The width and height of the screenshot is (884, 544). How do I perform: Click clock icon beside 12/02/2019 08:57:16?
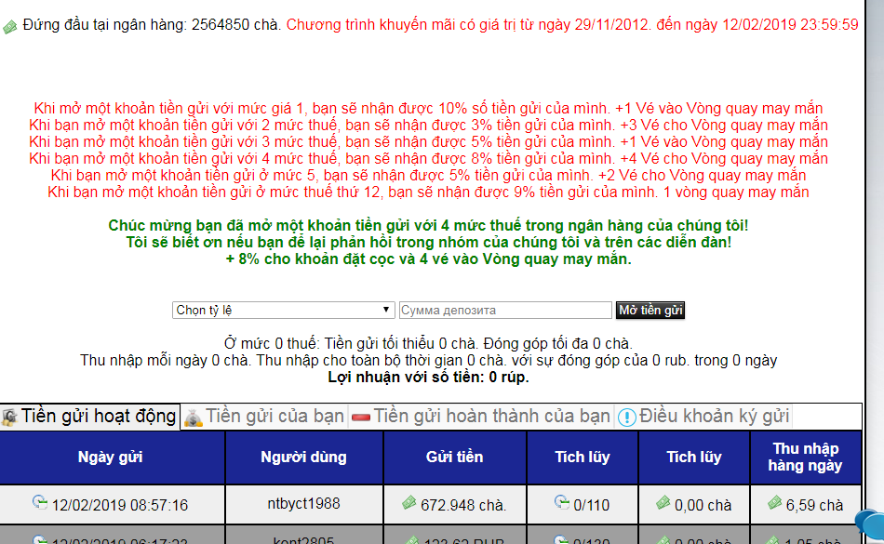39,502
